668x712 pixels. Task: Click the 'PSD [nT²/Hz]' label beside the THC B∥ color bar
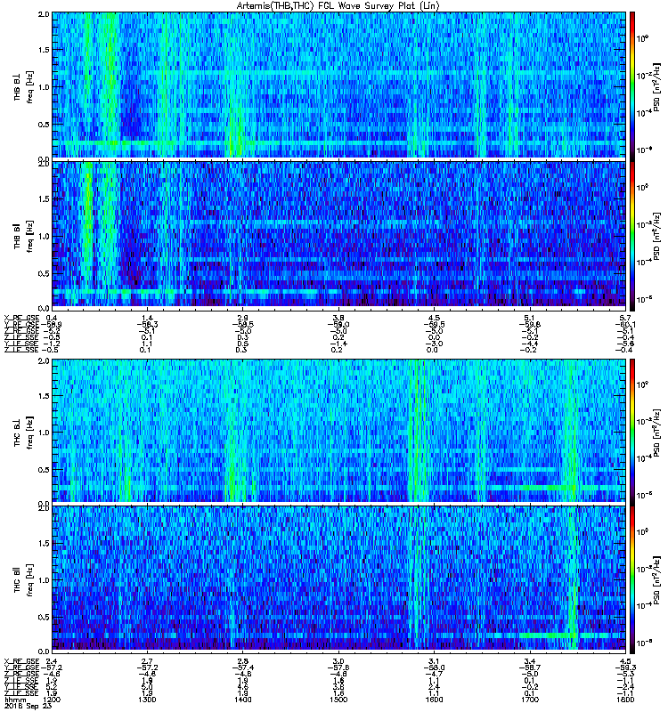point(657,579)
